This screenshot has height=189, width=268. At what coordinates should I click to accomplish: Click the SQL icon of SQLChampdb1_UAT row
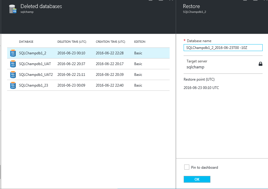13,64
